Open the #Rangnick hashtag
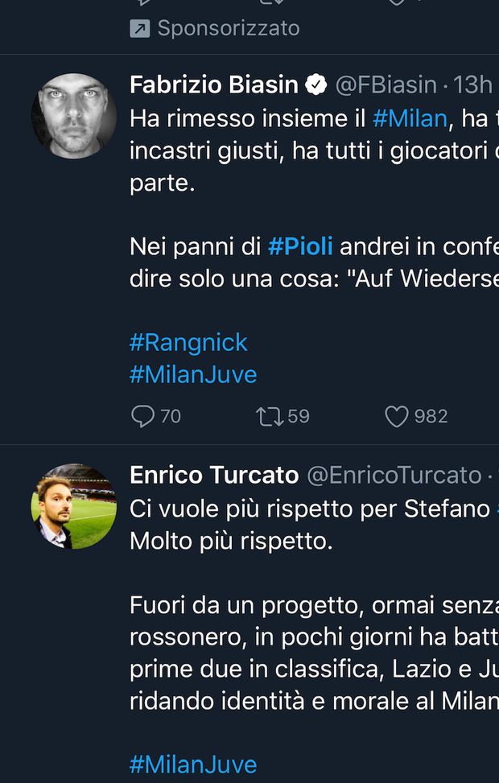The width and height of the screenshot is (499, 783). tap(188, 343)
